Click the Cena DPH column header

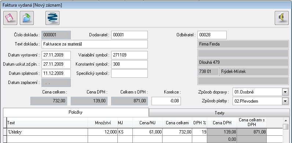(x=222, y=123)
